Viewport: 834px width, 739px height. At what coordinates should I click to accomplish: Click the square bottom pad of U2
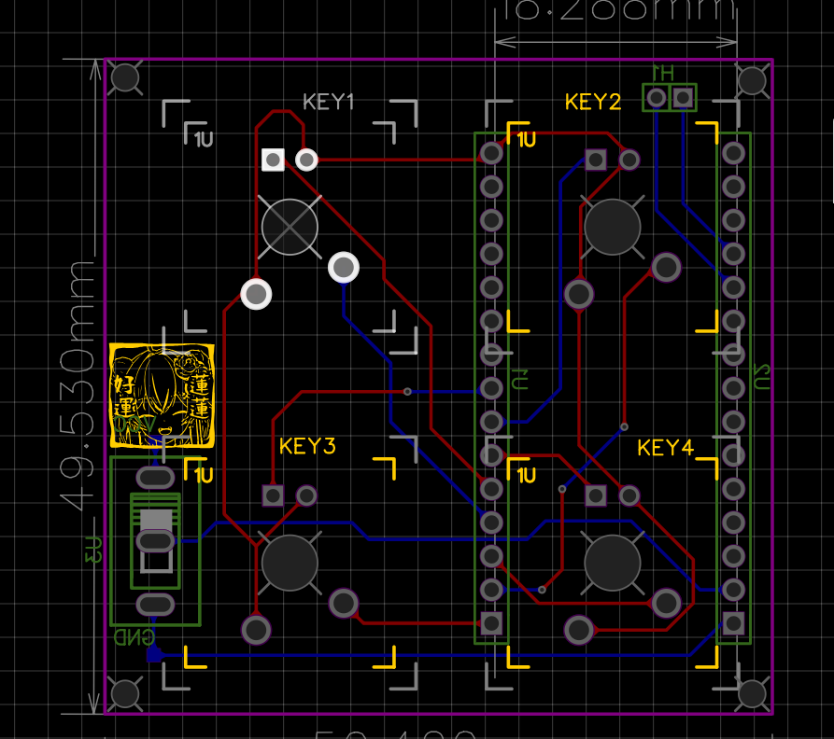click(734, 622)
